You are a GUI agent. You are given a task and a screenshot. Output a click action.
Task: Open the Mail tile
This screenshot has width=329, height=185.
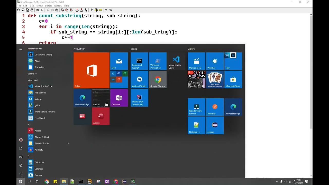pos(119,61)
